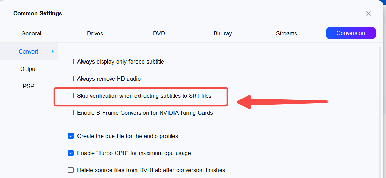
Task: Open the Output settings section
Action: [29, 69]
